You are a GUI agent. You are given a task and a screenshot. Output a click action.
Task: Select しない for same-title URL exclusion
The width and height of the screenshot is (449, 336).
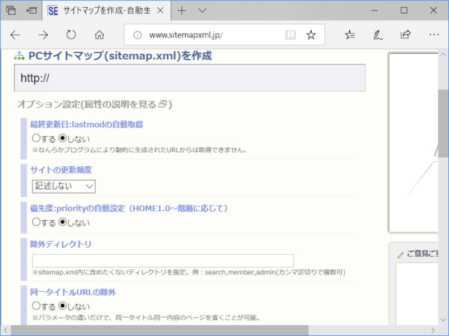point(63,306)
